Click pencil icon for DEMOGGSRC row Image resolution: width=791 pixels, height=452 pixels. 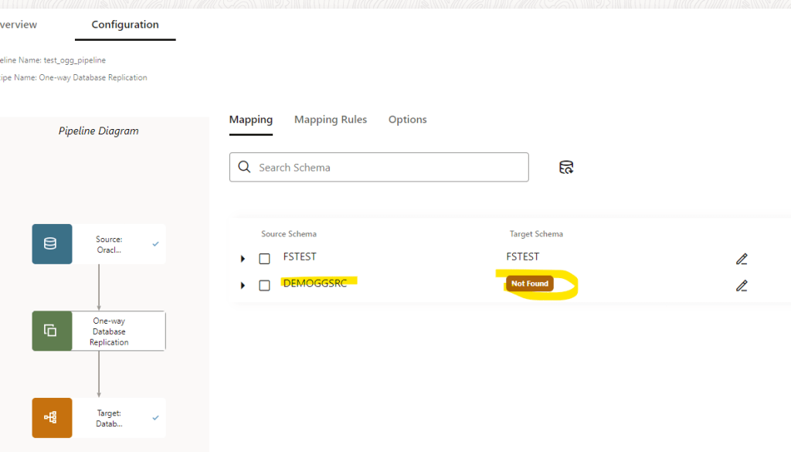point(742,286)
